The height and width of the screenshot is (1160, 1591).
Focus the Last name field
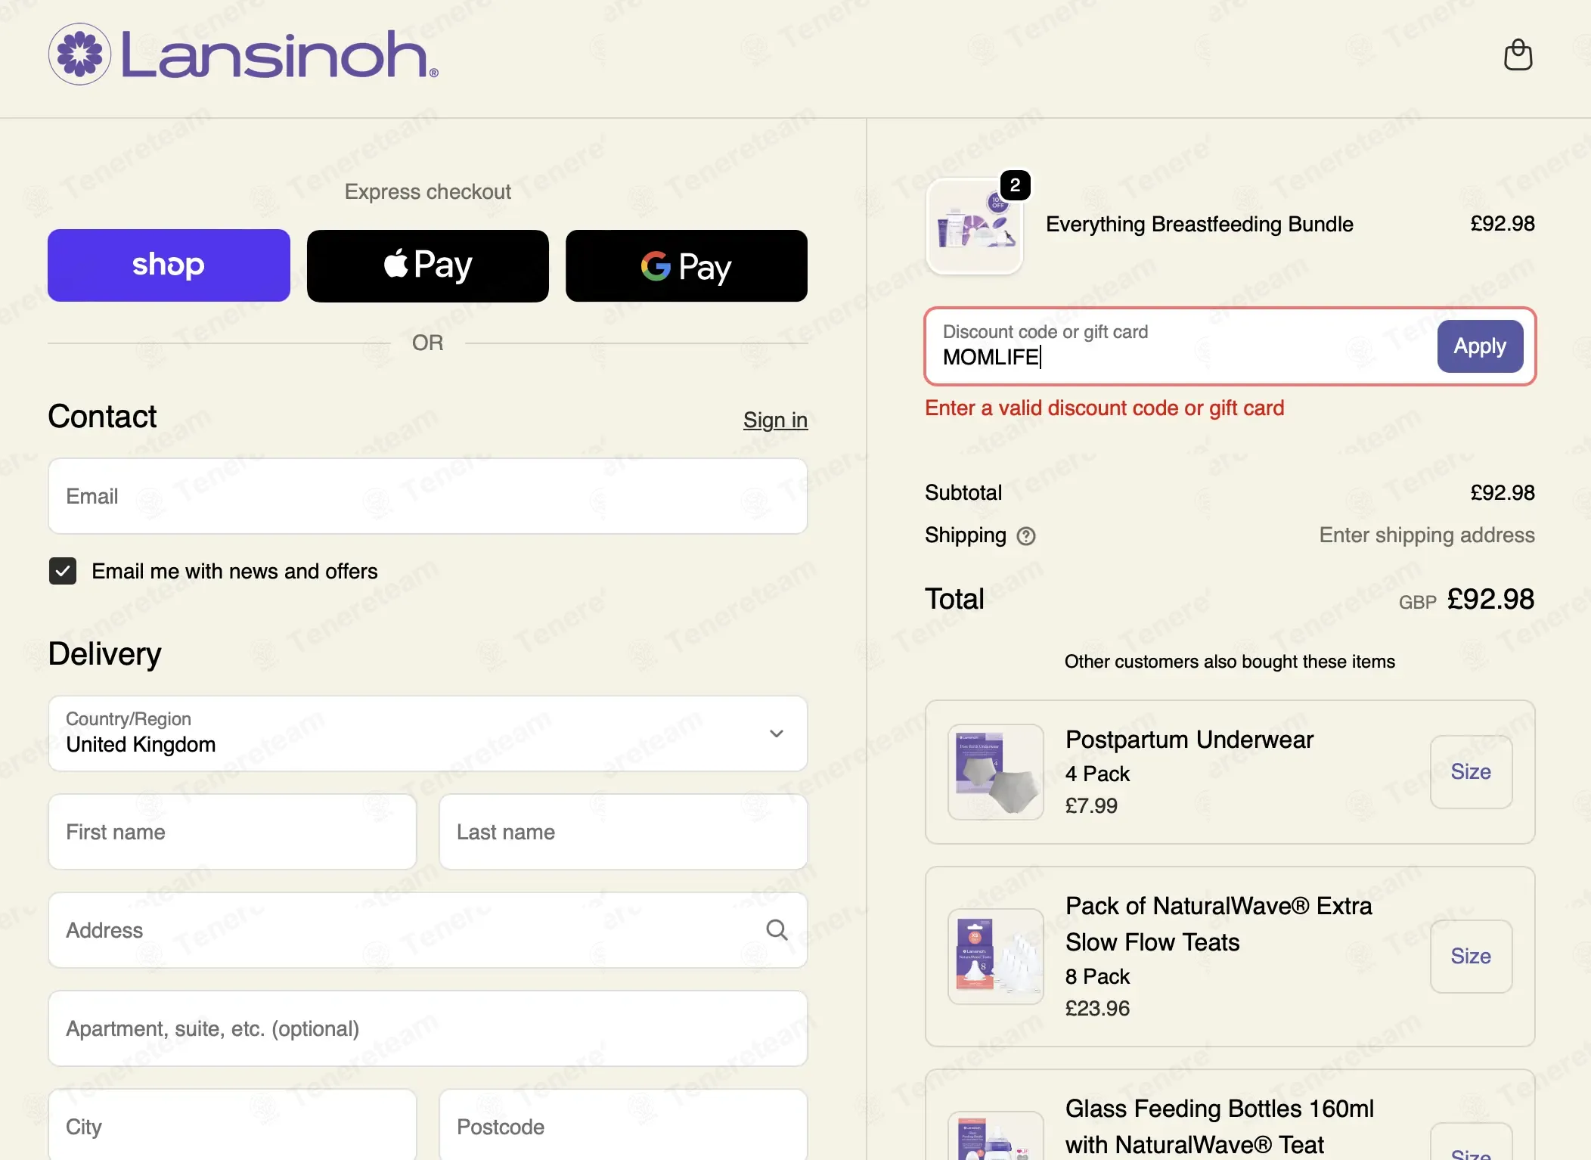623,832
